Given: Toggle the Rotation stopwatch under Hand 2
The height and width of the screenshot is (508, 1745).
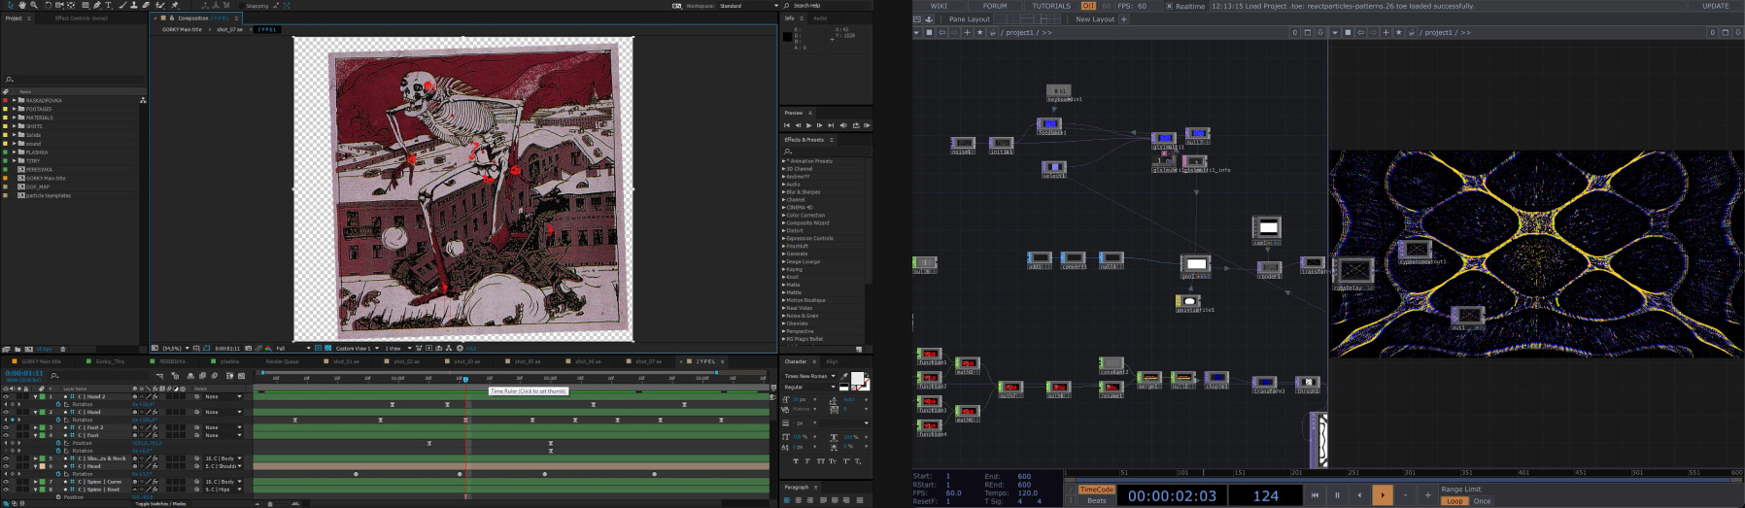Looking at the screenshot, I should [58, 404].
